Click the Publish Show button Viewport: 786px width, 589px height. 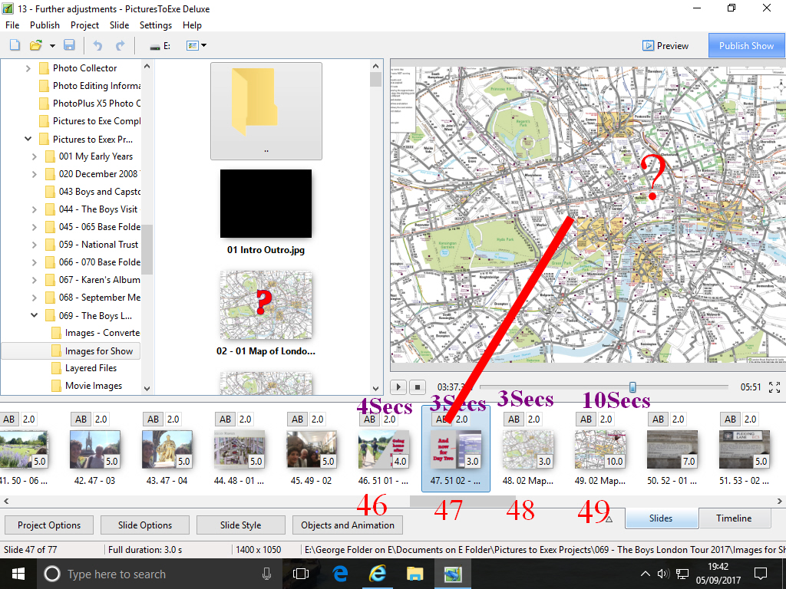coord(746,45)
